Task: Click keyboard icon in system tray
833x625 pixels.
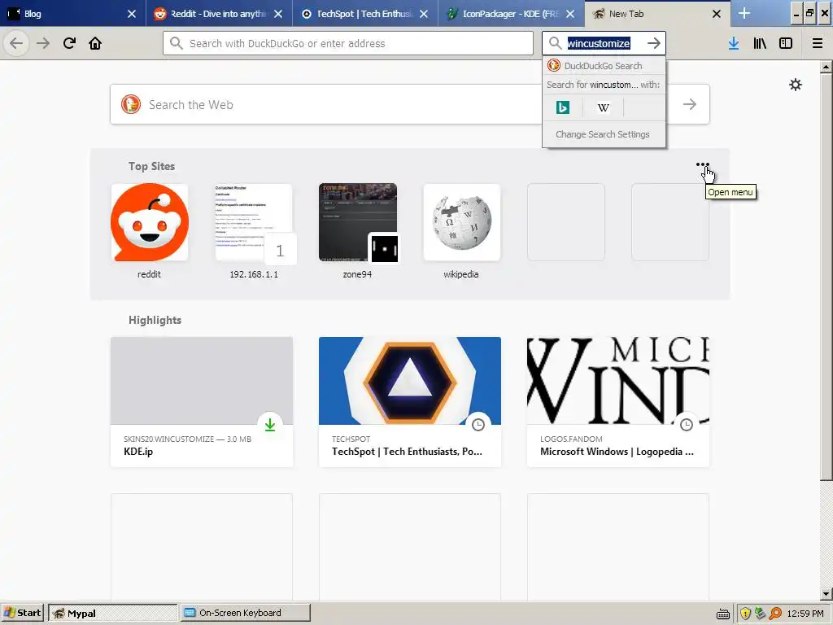Action: (x=723, y=614)
